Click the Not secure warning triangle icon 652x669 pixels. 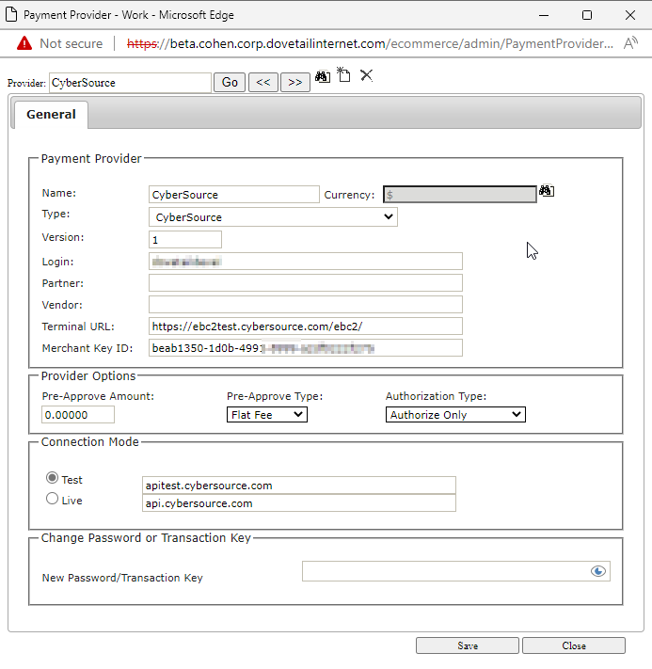24,43
